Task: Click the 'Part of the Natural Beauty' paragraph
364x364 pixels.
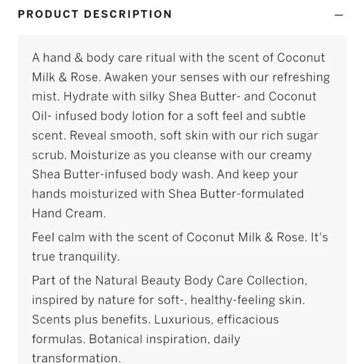Action: (x=169, y=319)
